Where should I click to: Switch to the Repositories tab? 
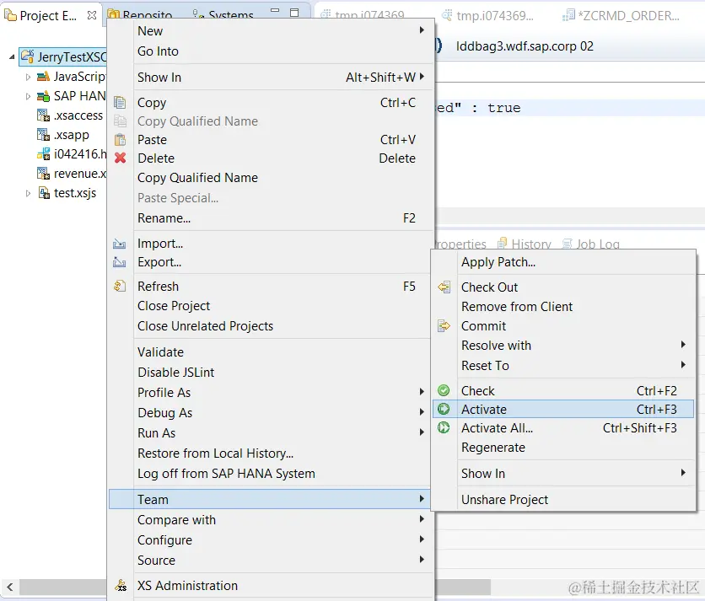[140, 15]
